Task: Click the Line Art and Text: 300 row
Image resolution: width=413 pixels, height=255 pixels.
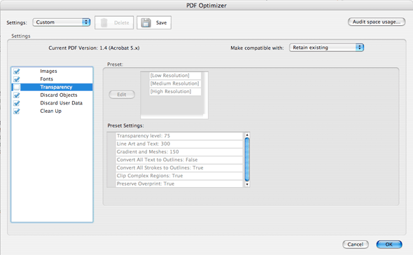Action: [179, 144]
